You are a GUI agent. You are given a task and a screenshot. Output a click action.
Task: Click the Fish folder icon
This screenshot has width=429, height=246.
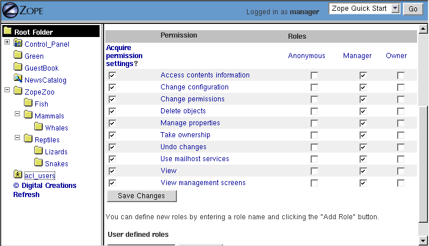28,103
